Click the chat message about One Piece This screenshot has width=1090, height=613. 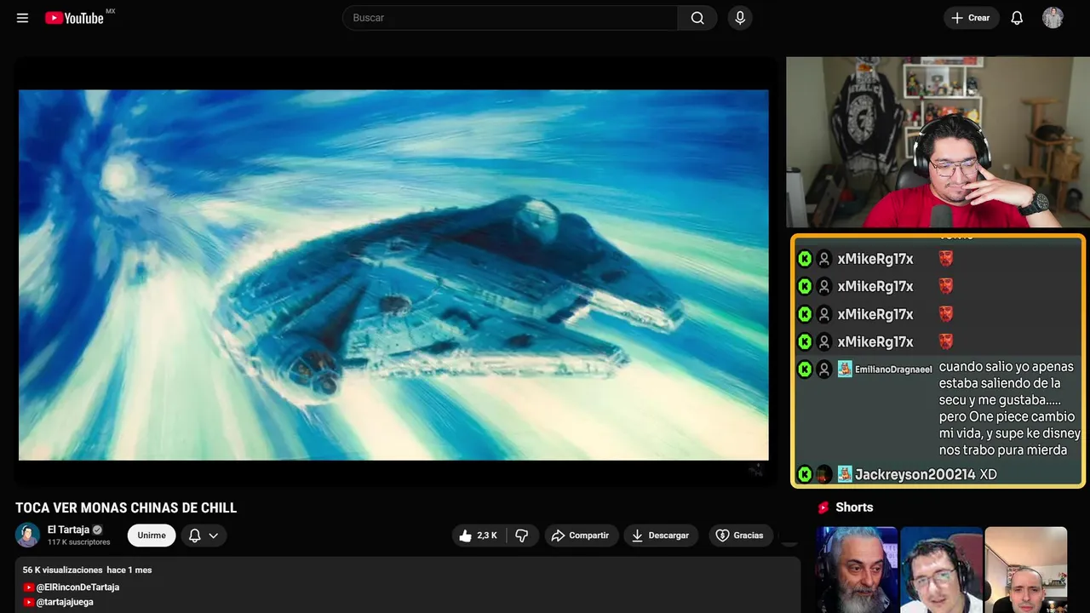coord(1010,409)
